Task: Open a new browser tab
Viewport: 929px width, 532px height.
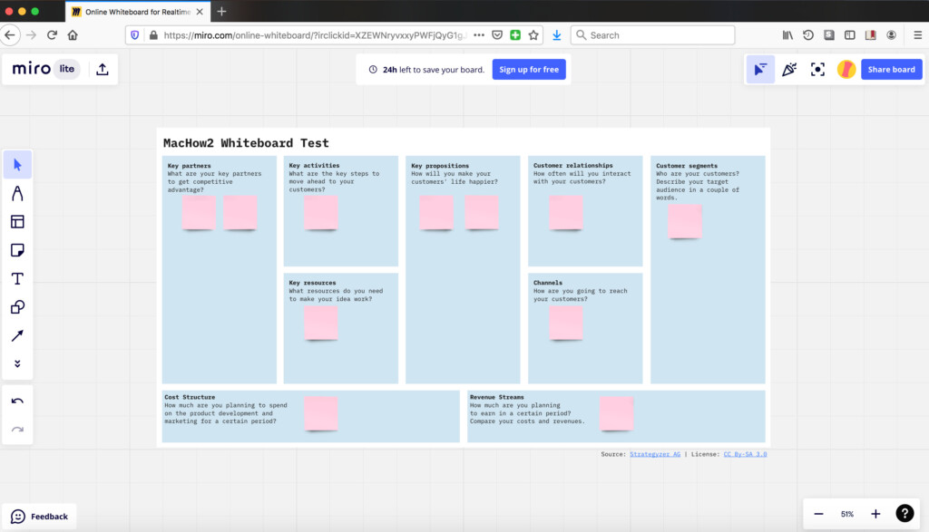Action: (x=222, y=12)
